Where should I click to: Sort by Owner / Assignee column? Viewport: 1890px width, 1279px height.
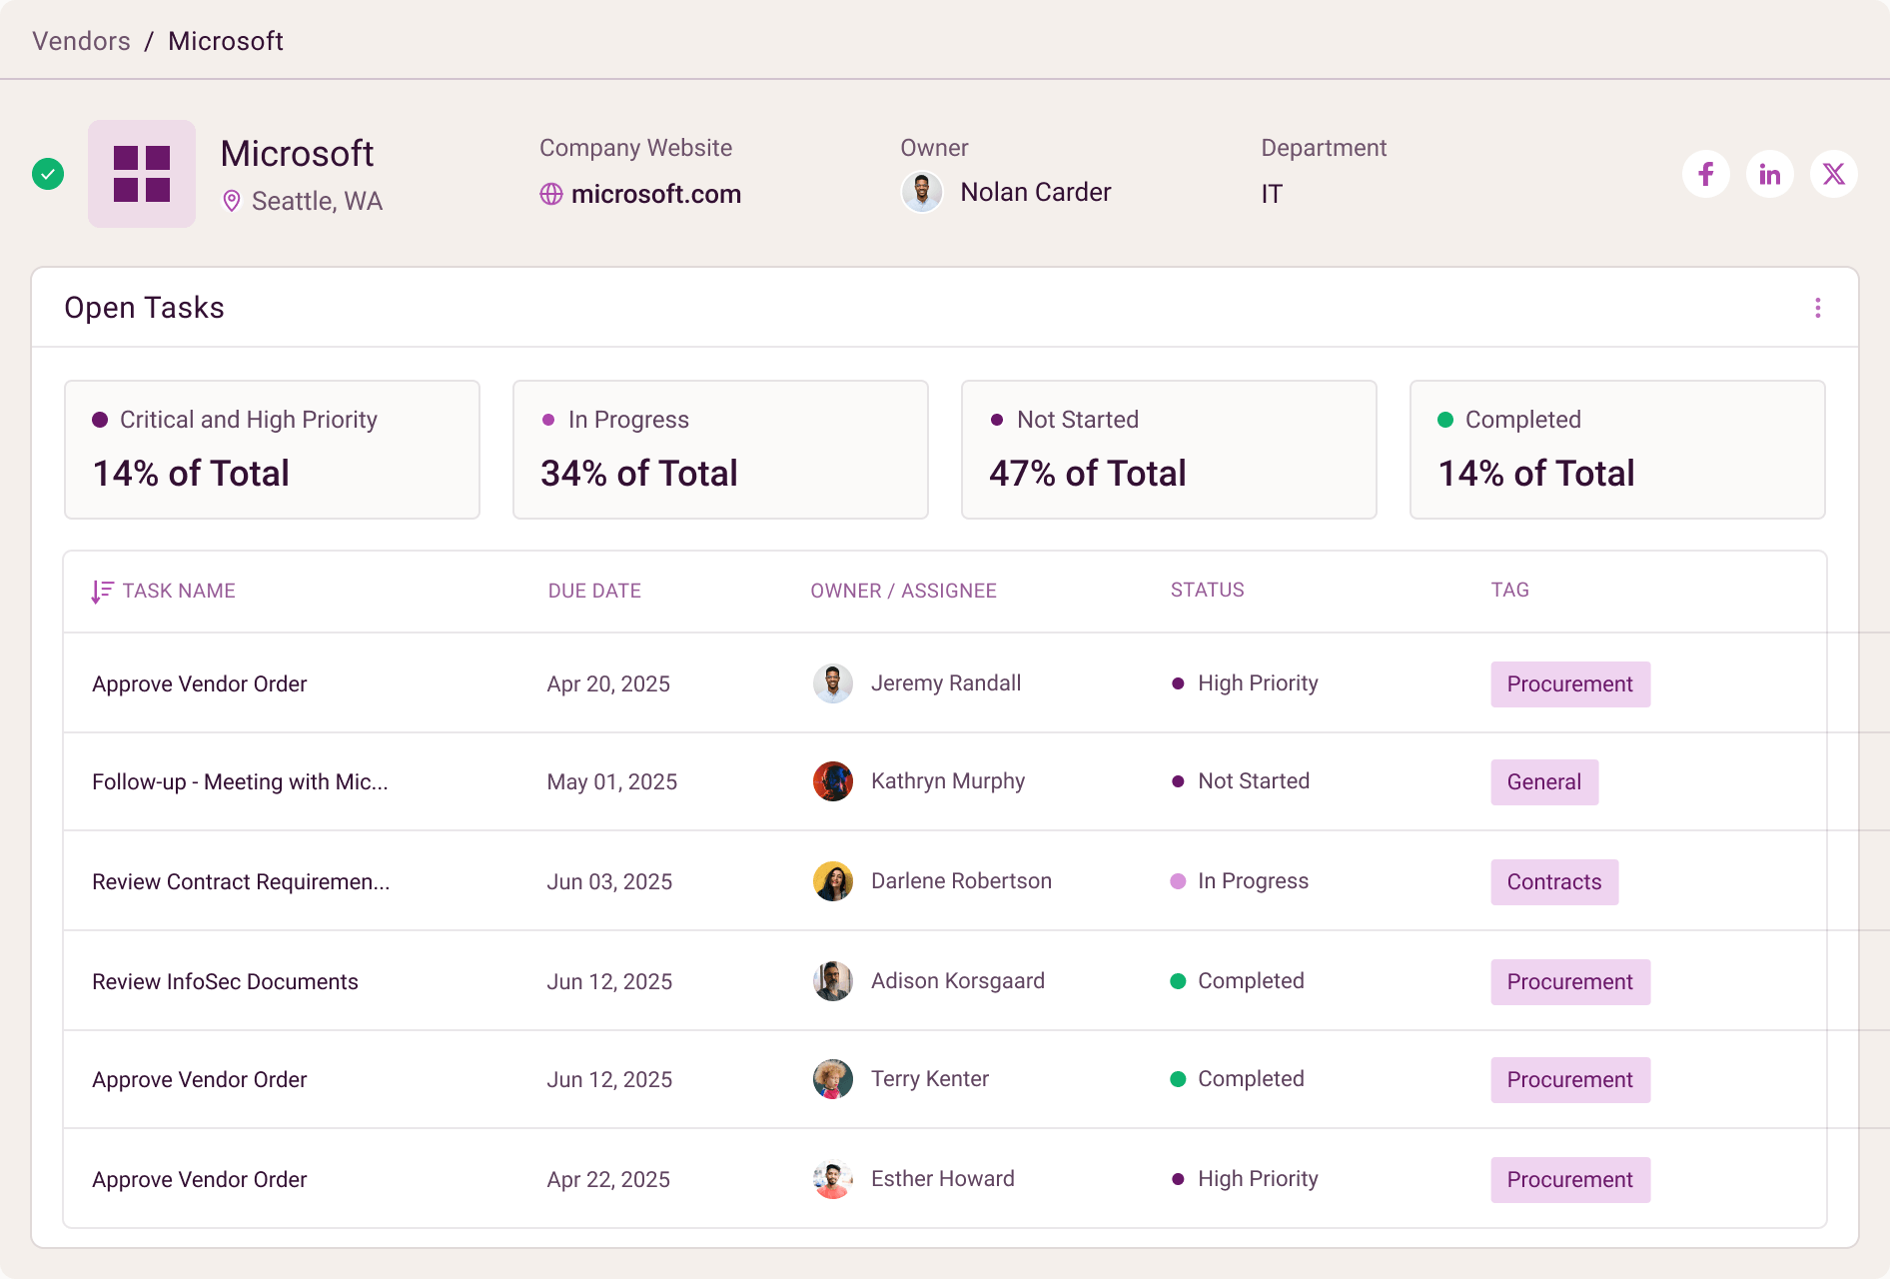(x=903, y=591)
